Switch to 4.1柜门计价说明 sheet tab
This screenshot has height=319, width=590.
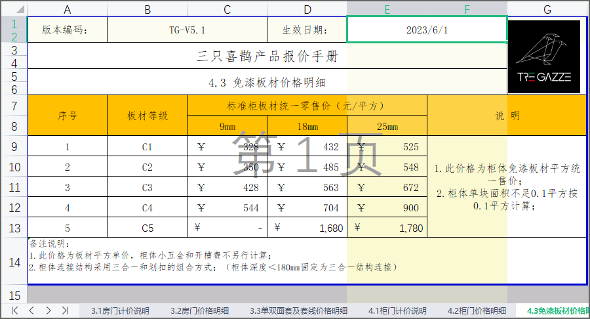coord(397,311)
